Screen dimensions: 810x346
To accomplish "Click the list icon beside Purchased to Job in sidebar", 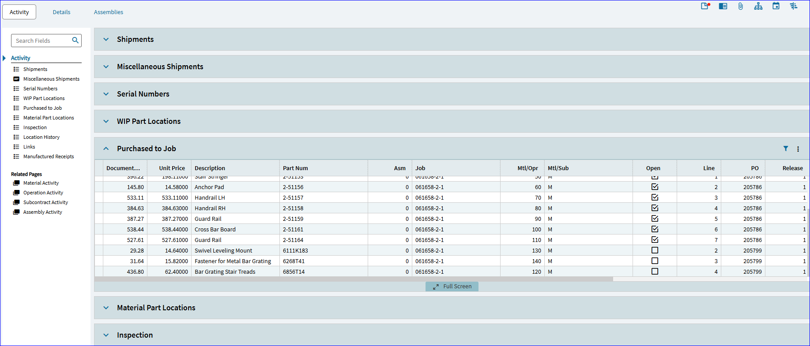I will point(16,108).
